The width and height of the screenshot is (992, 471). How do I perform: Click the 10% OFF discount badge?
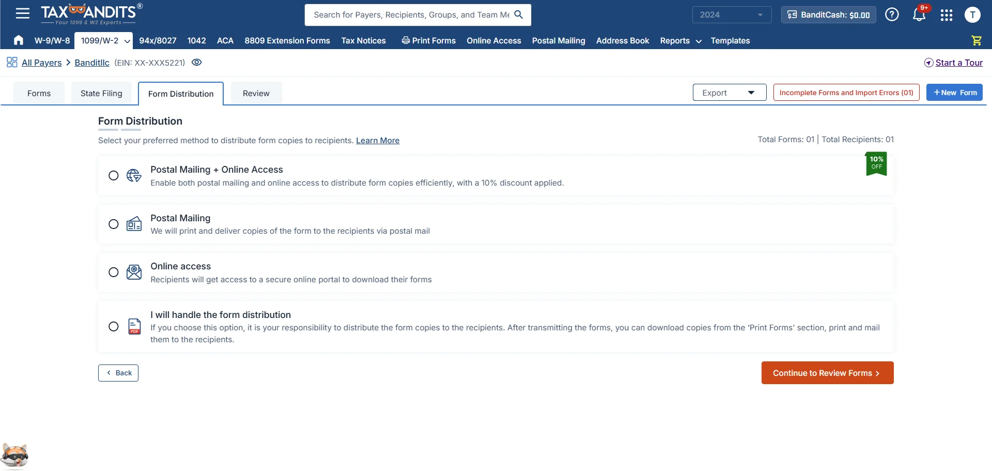(876, 163)
